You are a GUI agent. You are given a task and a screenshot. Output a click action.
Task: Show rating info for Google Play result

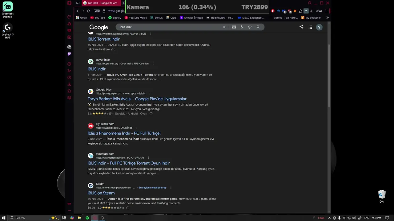pyautogui.click(x=151, y=114)
